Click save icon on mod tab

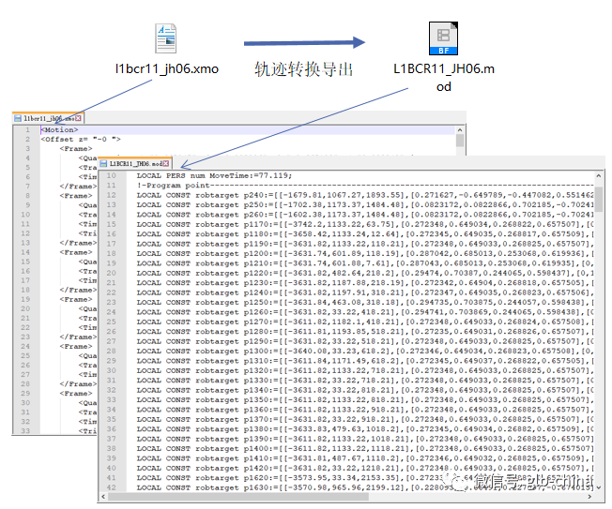click(103, 163)
